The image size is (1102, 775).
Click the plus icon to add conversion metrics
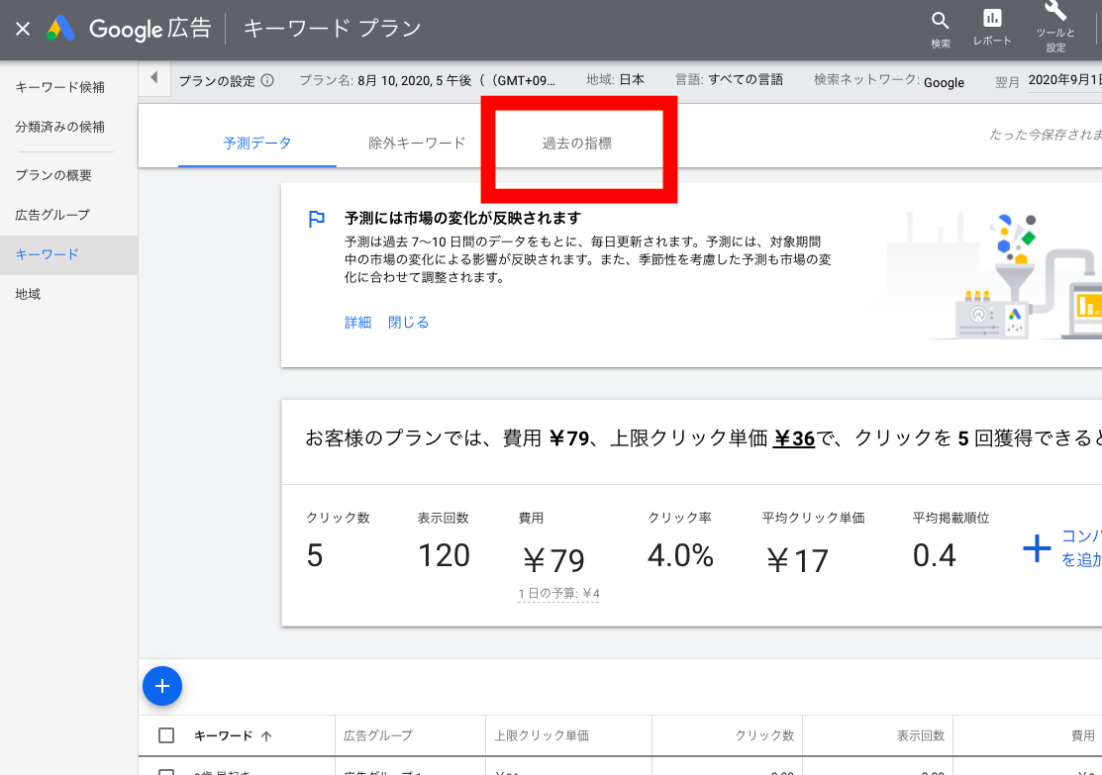(1037, 548)
